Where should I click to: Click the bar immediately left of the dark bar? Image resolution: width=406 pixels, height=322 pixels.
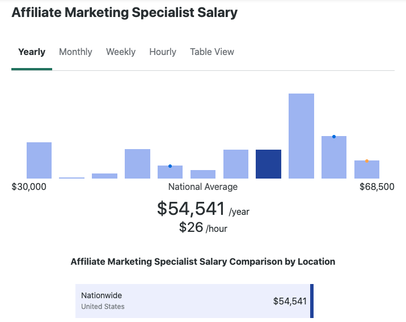click(x=236, y=164)
